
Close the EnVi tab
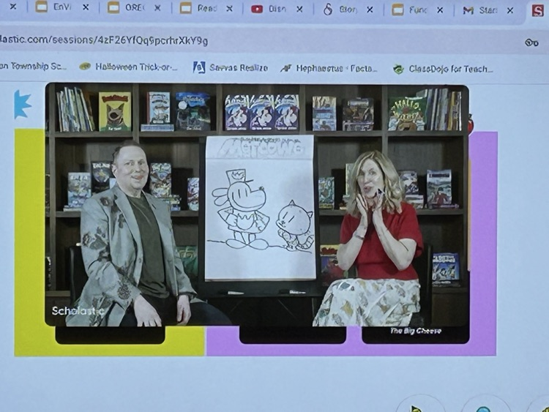pos(85,9)
